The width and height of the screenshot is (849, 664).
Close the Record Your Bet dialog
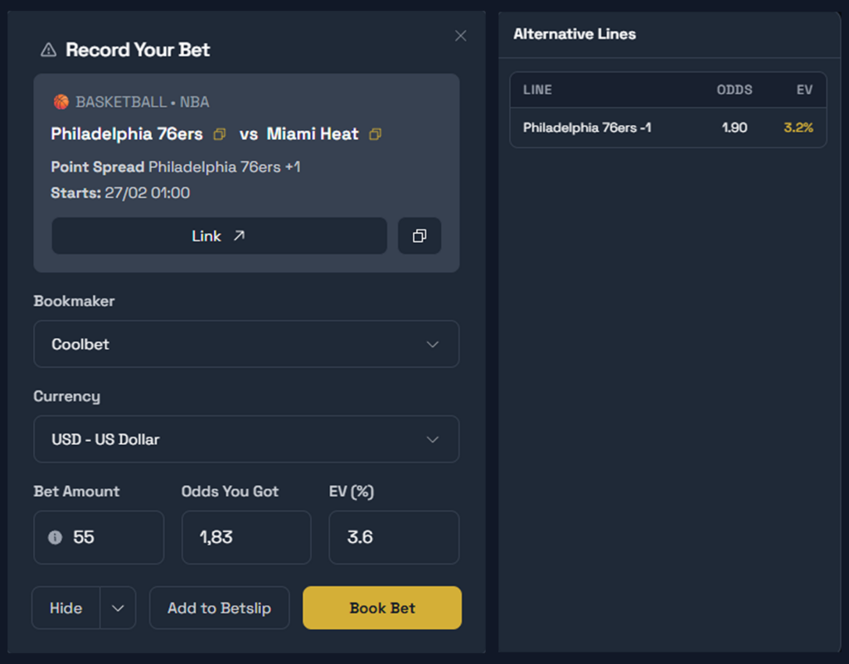coord(461,36)
